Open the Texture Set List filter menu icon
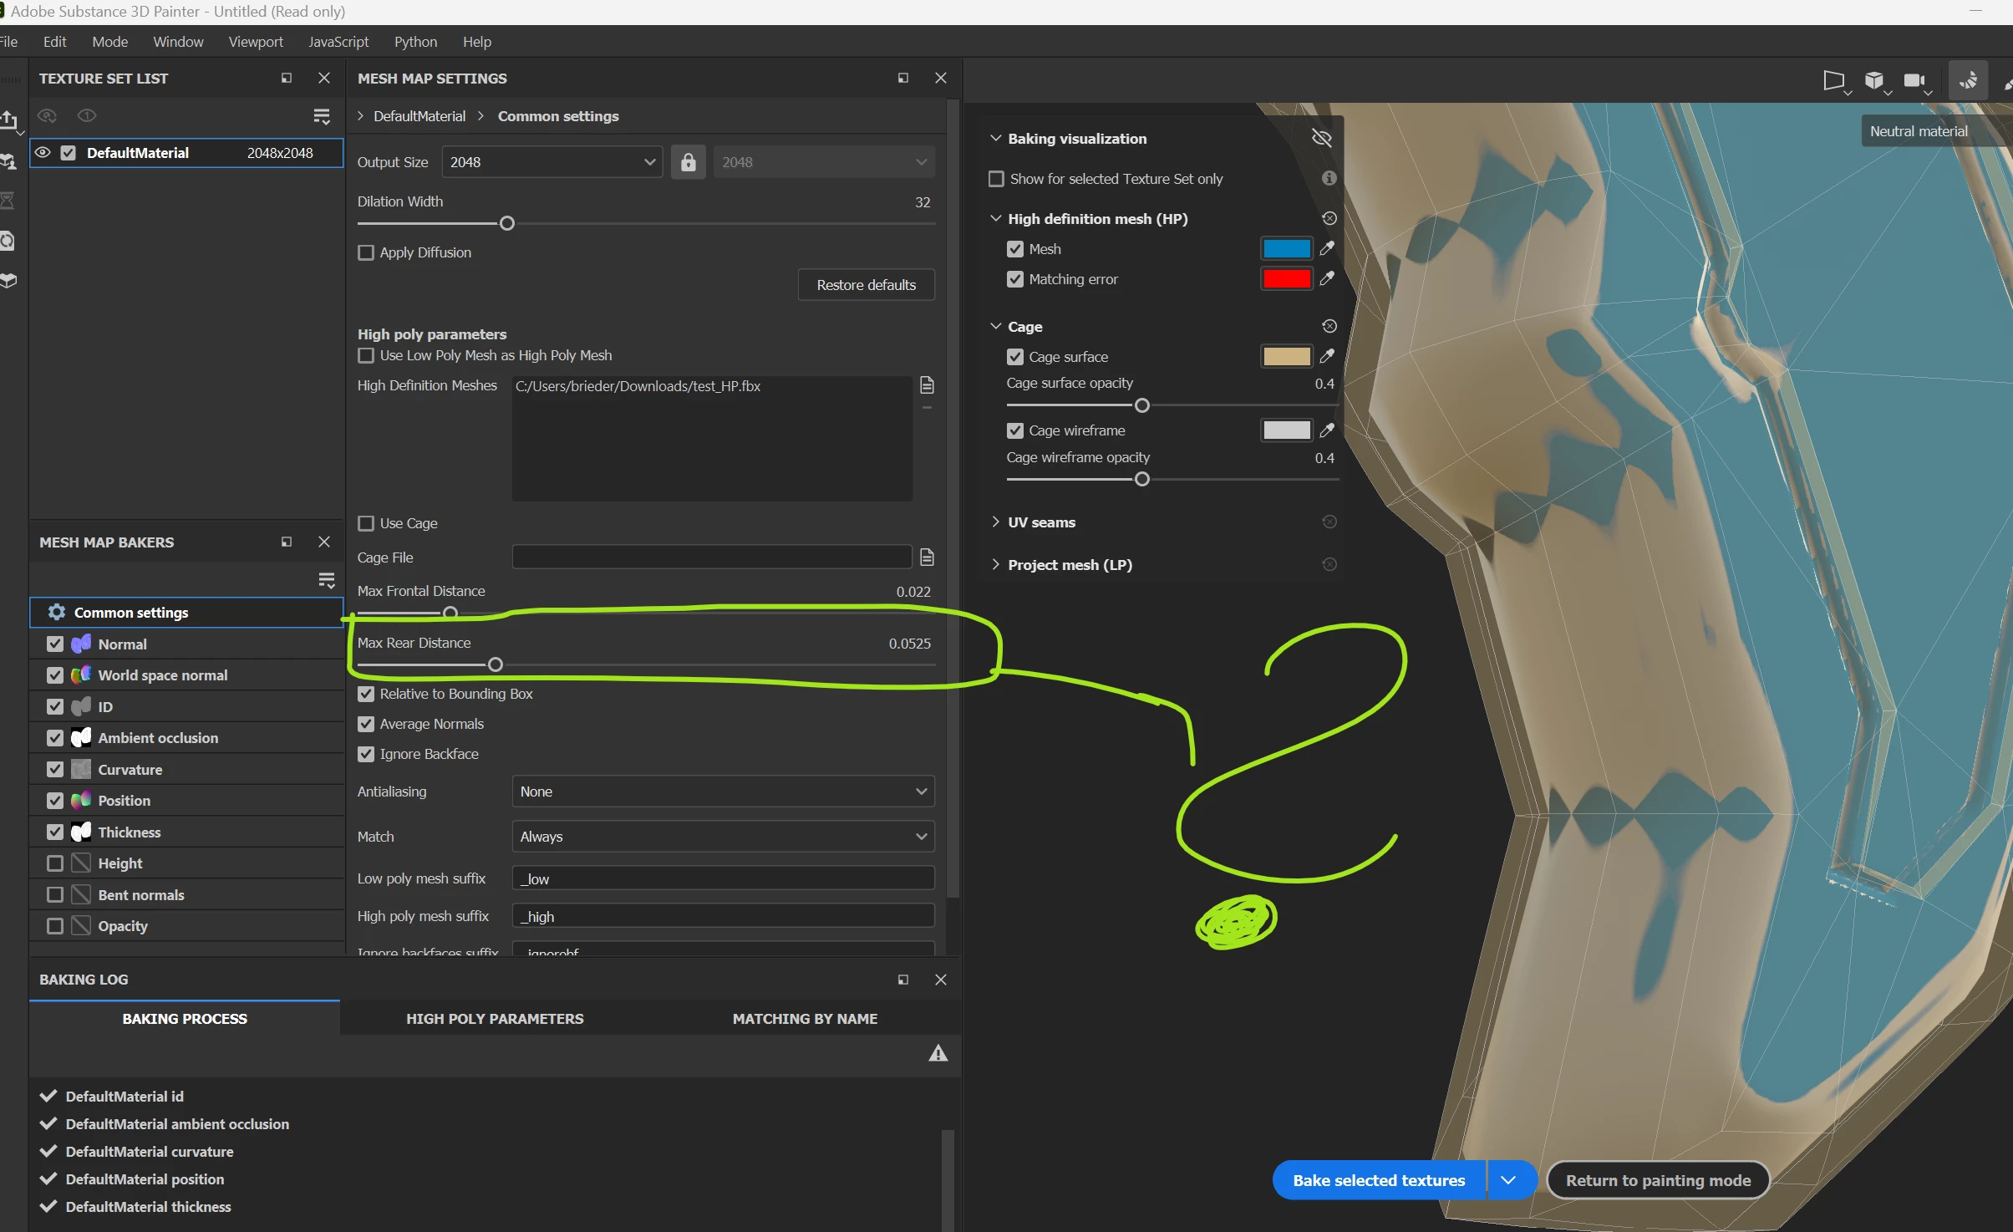This screenshot has height=1232, width=2013. 322,116
